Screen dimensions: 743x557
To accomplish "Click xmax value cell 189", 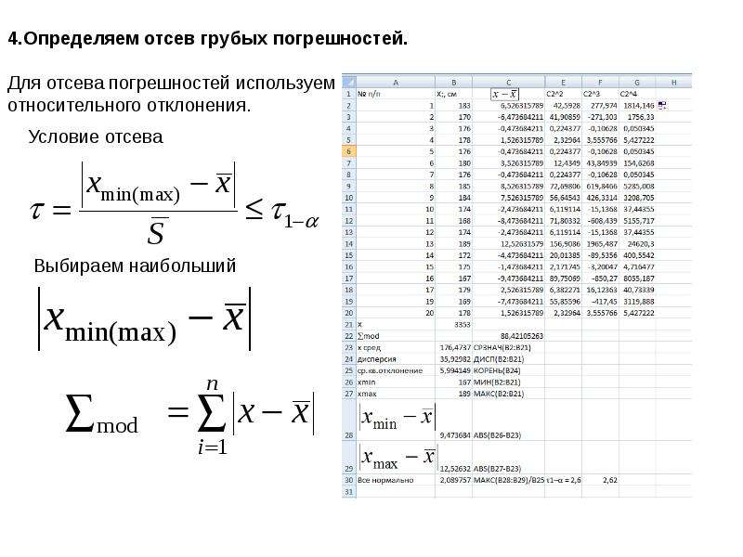I will (x=453, y=394).
